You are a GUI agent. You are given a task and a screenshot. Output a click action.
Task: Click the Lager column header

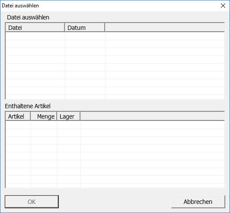tap(69, 116)
